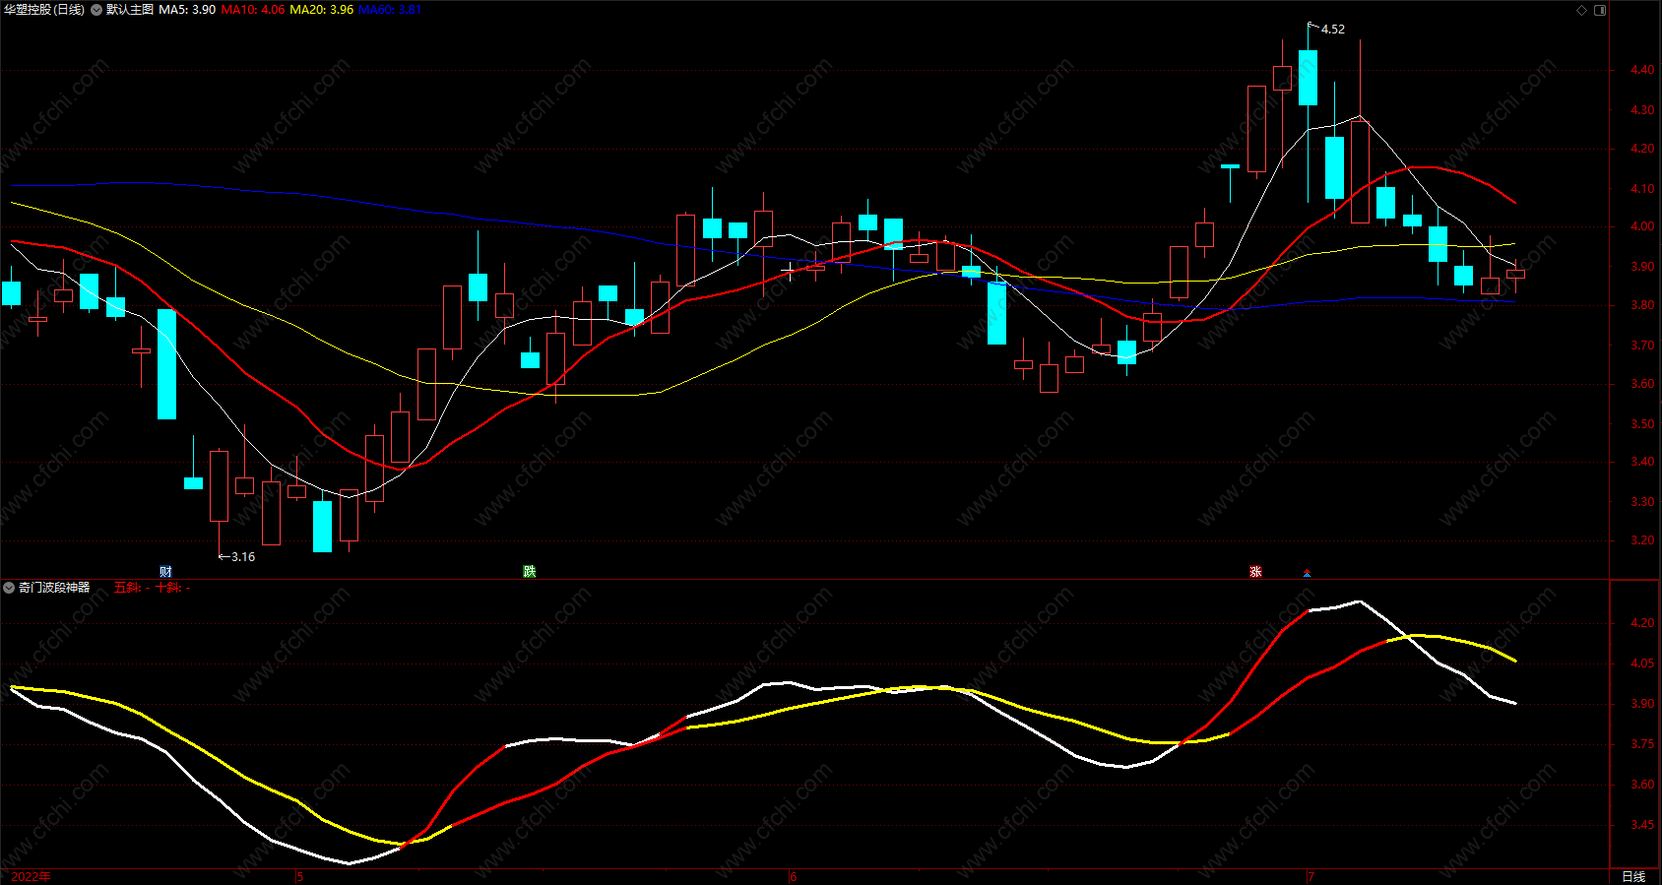Click the 十斜 indicator value label
Viewport: 1662px width, 885px height.
[x=173, y=588]
